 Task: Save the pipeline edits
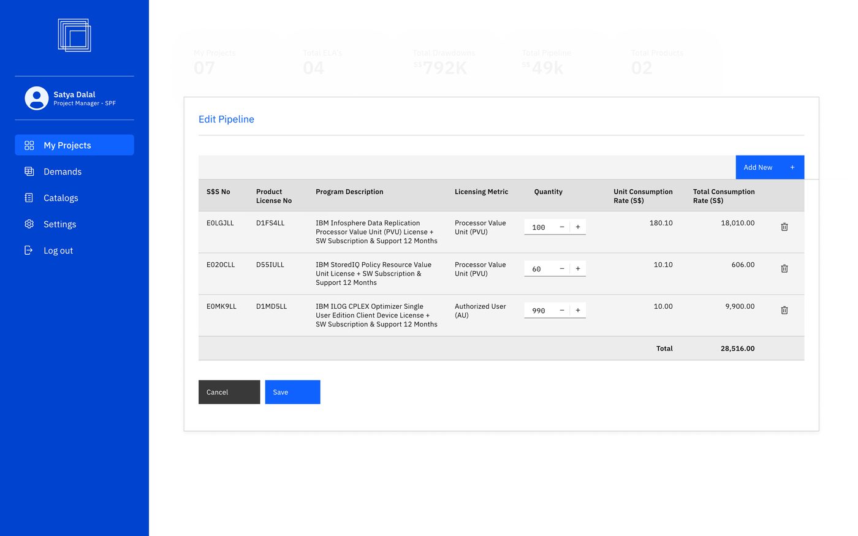pyautogui.click(x=292, y=392)
